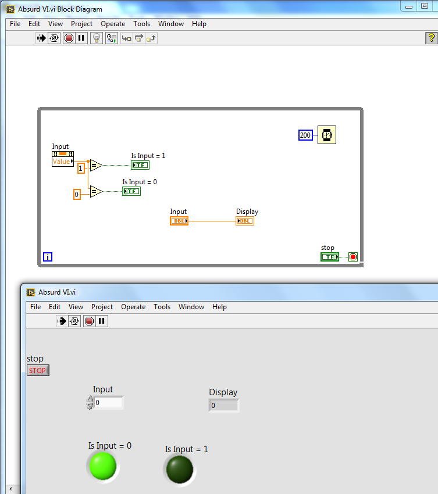
Task: Open File menu in front panel window
Action: 35,307
